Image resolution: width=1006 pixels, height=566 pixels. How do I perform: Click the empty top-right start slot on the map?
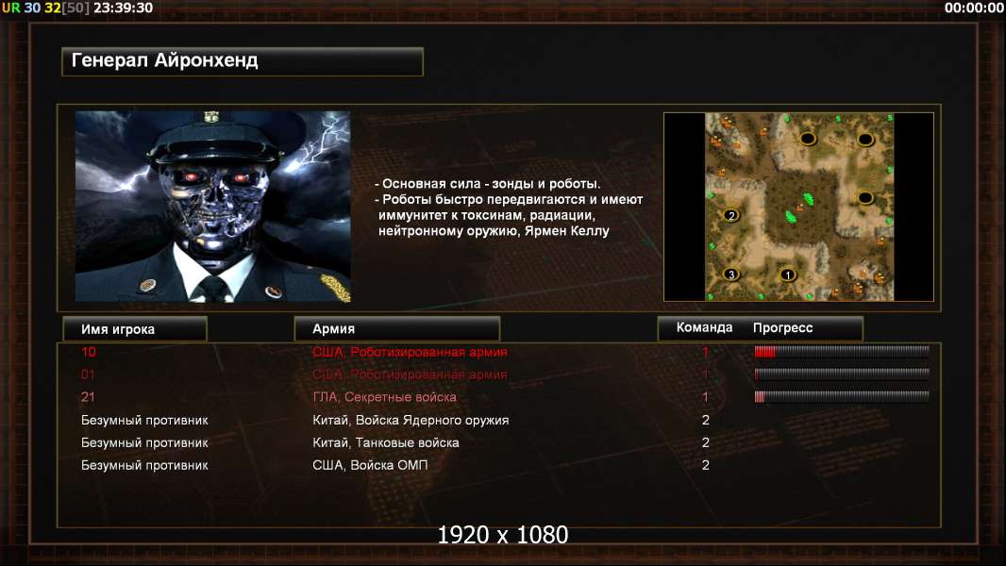865,139
